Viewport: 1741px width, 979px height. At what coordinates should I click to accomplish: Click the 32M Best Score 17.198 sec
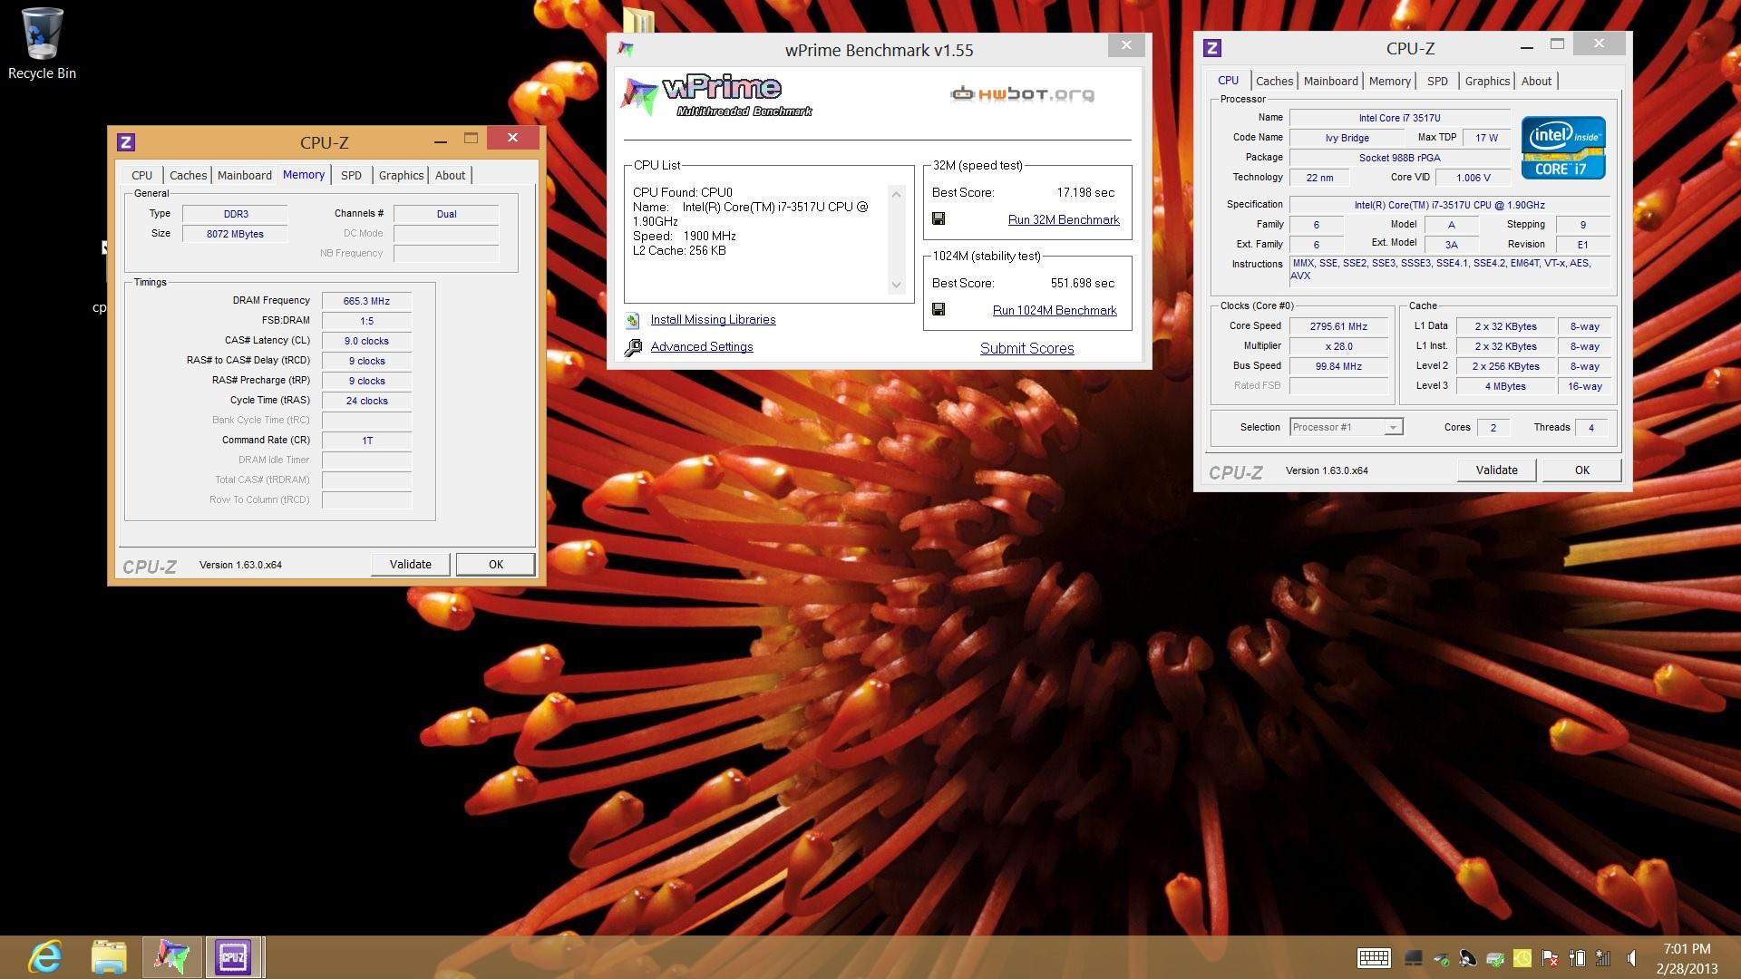tap(1085, 192)
